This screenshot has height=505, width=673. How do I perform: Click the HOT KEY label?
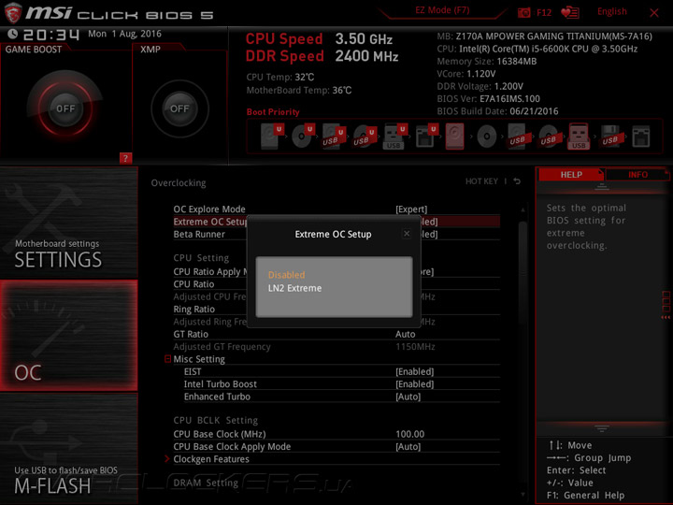(481, 181)
